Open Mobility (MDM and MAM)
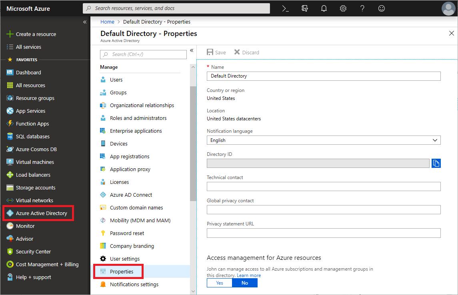 point(140,220)
